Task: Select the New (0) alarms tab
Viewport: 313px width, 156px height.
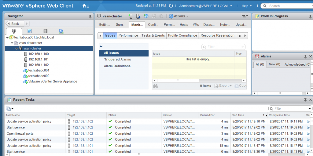Action: coord(274,64)
